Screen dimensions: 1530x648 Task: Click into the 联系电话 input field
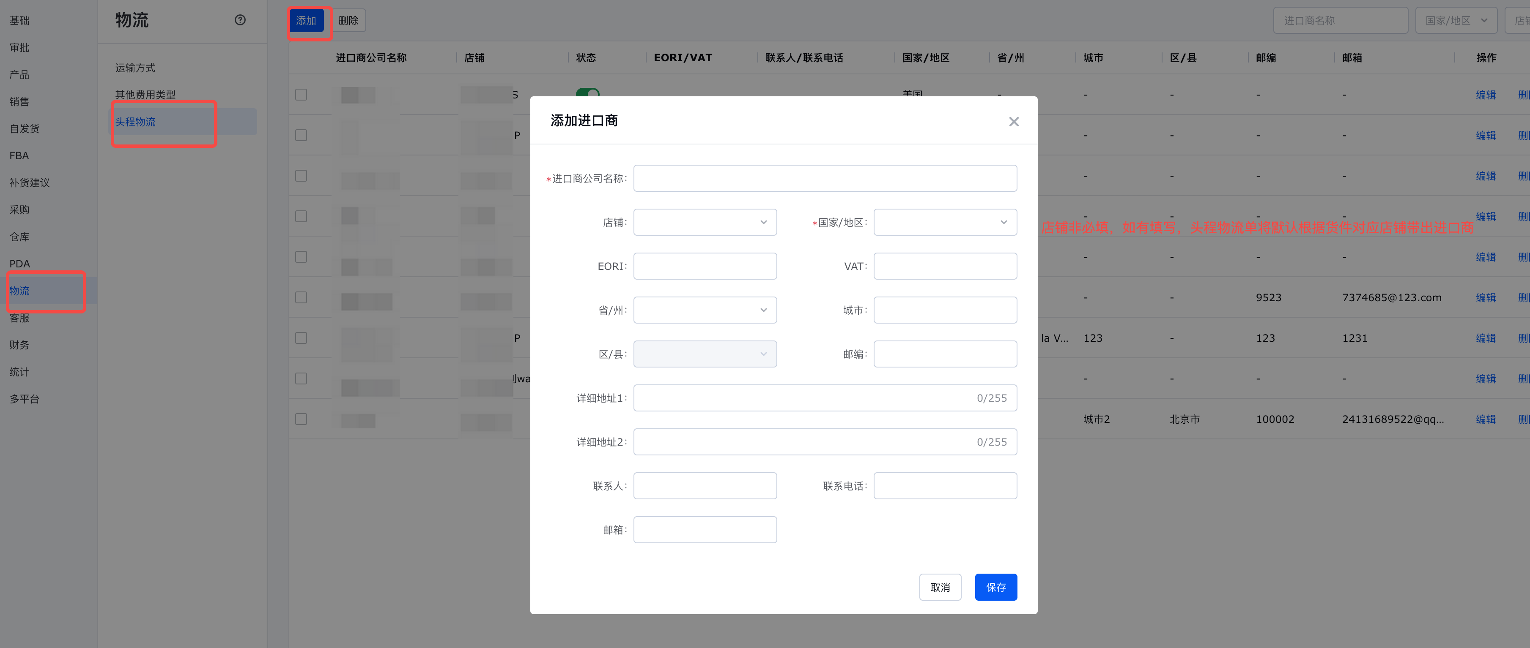945,485
